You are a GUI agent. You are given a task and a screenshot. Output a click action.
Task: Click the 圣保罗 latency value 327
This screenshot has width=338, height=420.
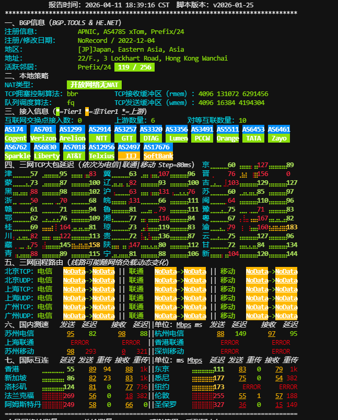218,404
